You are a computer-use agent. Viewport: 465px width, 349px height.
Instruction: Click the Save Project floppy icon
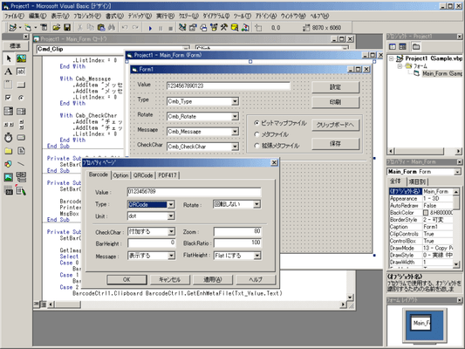pos(67,28)
